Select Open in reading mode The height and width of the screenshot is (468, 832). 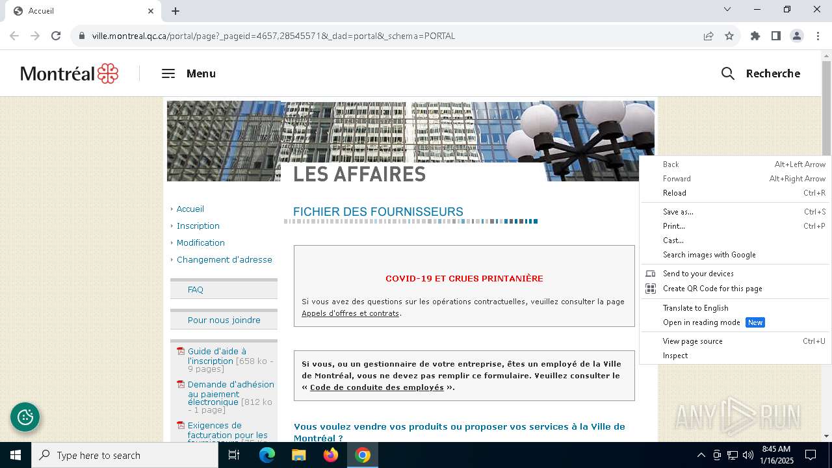[735, 322]
